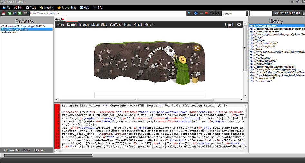305x163 pixels.
Task: Open history with the clock icon
Action: [212, 13]
